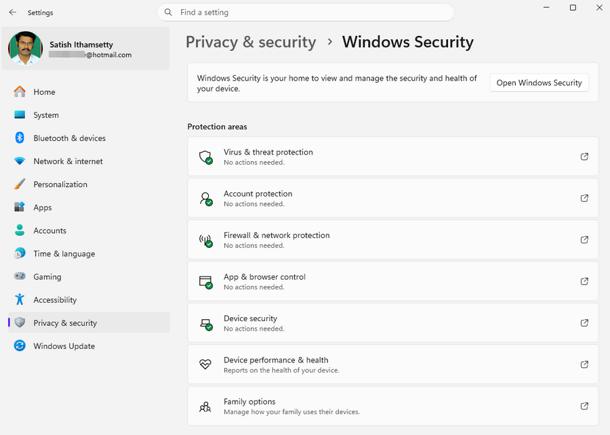610x435 pixels.
Task: Click the Device performance heart icon
Action: (x=205, y=365)
